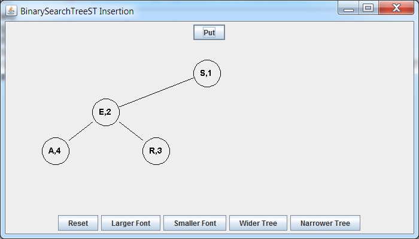Open the Java icon window menu

(11, 11)
